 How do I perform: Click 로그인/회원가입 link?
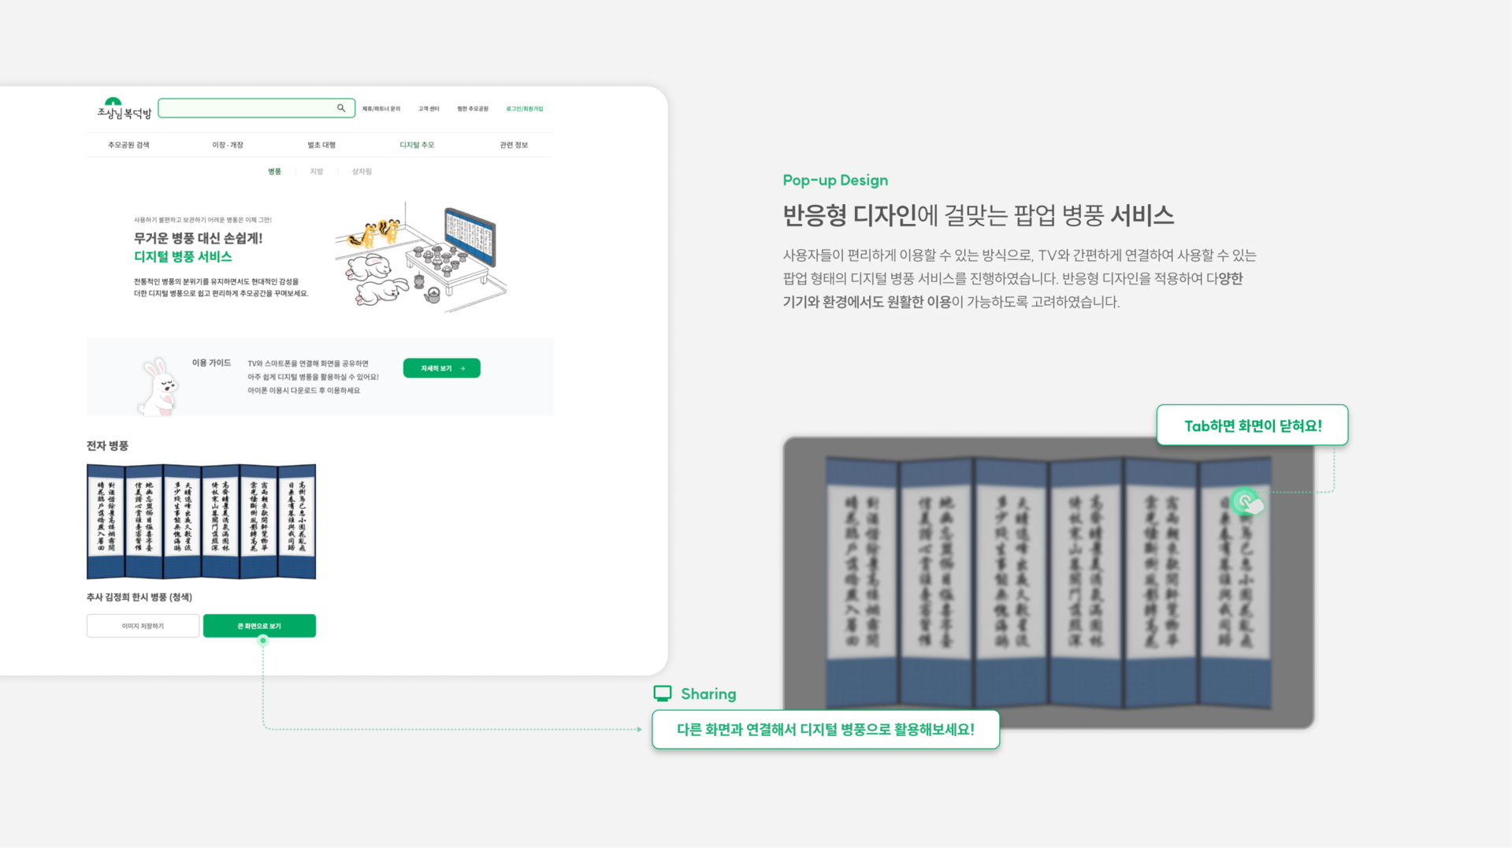click(525, 109)
